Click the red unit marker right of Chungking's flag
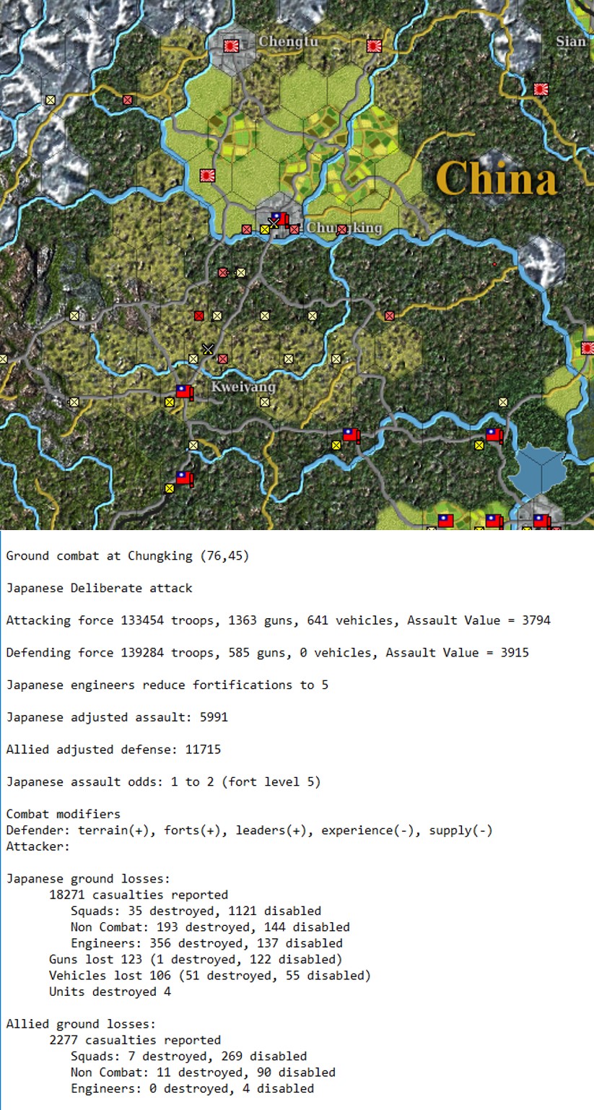 tap(294, 229)
